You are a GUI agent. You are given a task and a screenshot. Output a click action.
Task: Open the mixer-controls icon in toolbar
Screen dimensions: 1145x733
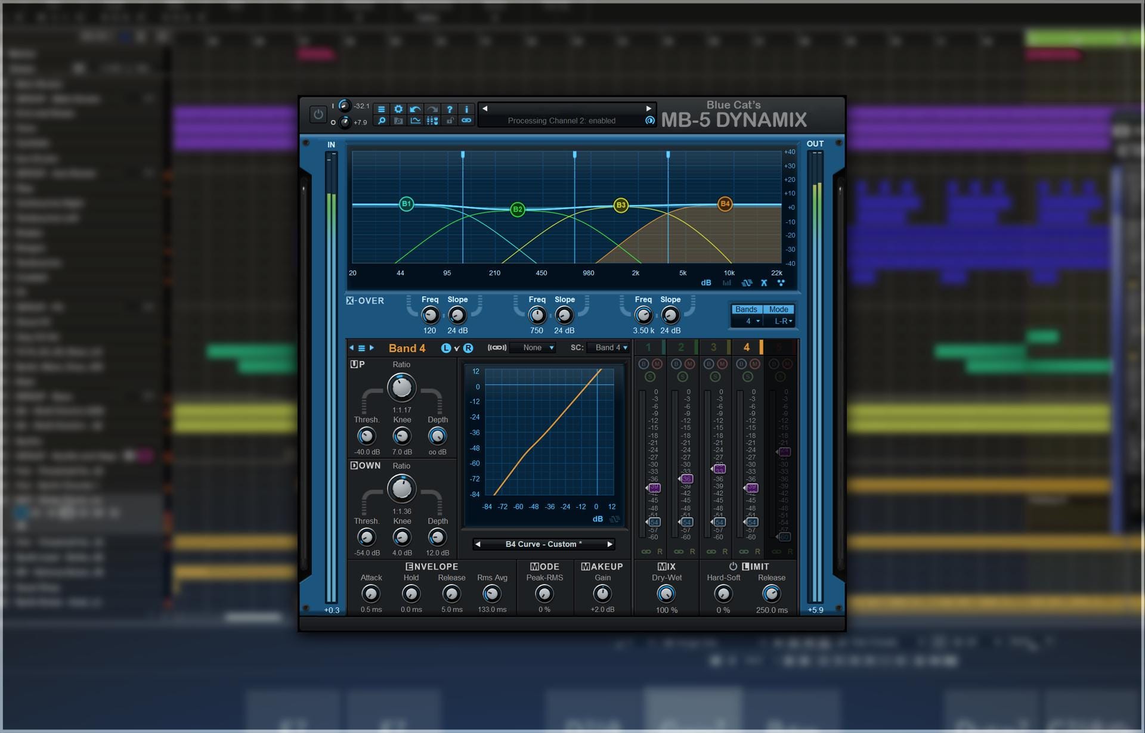[x=432, y=120]
